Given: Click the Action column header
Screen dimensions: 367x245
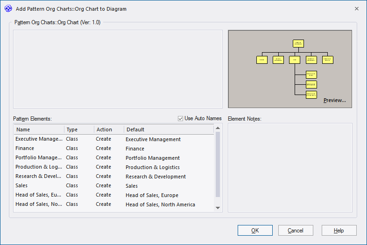Looking at the screenshot, I should 109,129.
